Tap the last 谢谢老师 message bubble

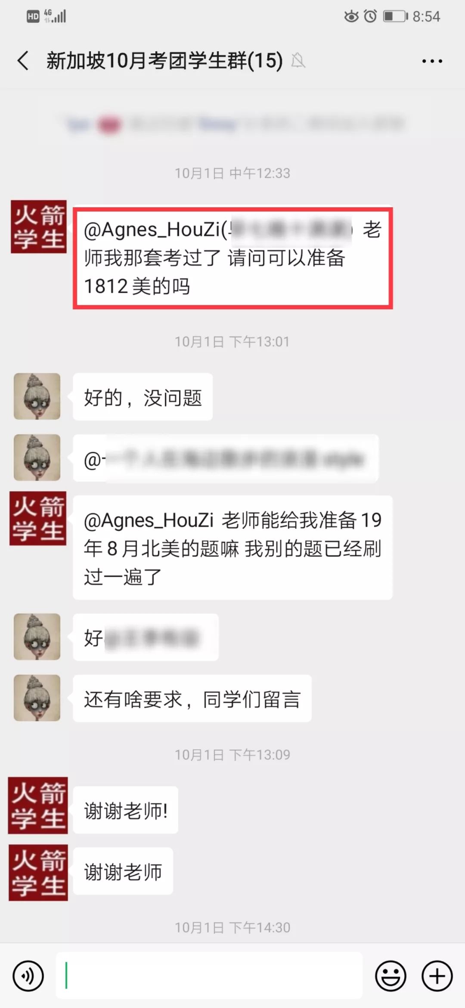[123, 871]
